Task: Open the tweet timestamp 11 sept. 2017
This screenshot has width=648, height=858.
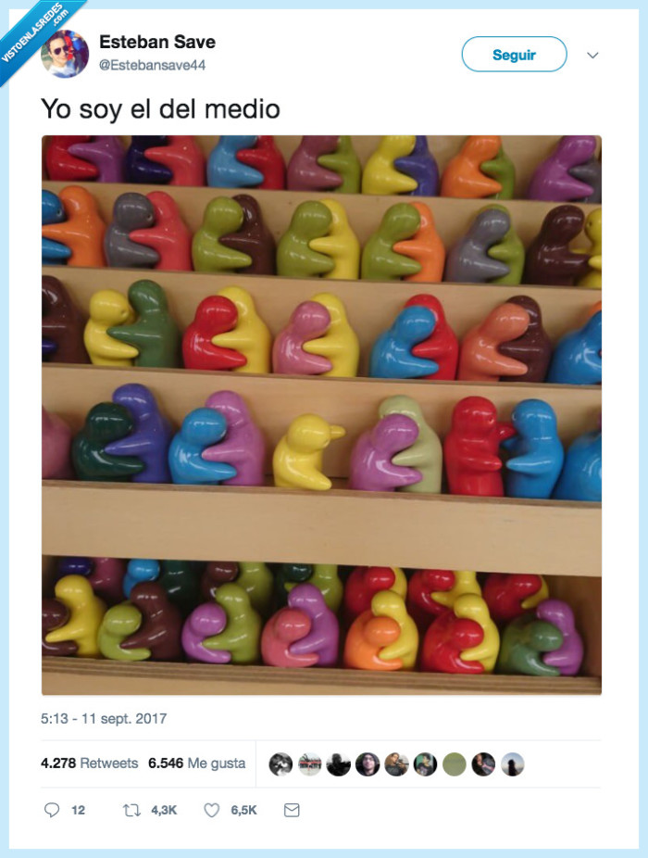Action: (x=104, y=718)
